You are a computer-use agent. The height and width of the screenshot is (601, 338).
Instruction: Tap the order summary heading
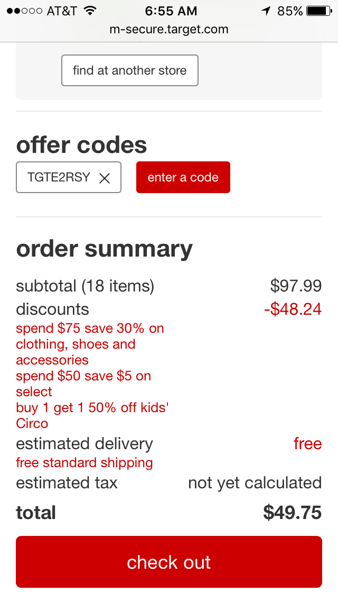pyautogui.click(x=104, y=249)
